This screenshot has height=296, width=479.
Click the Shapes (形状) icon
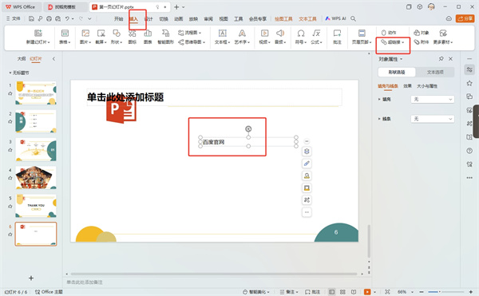pyautogui.click(x=117, y=33)
